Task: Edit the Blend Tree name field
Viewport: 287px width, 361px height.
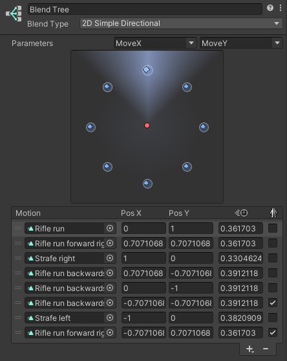Action: 145,10
